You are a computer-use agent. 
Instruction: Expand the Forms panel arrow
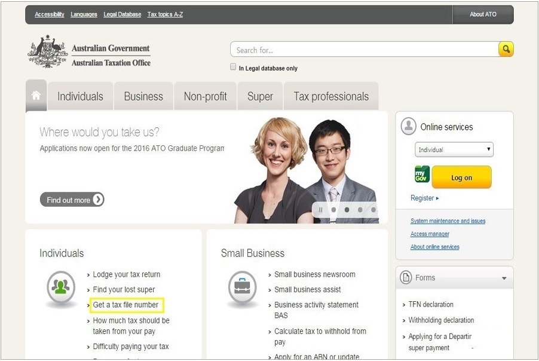click(504, 278)
